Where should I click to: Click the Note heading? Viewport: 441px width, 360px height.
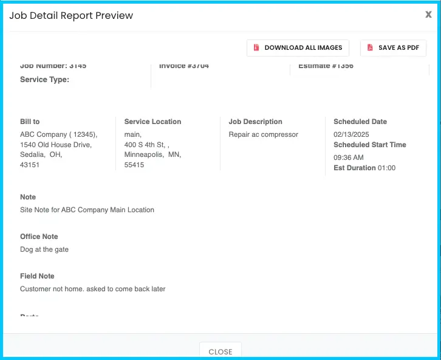coord(28,197)
